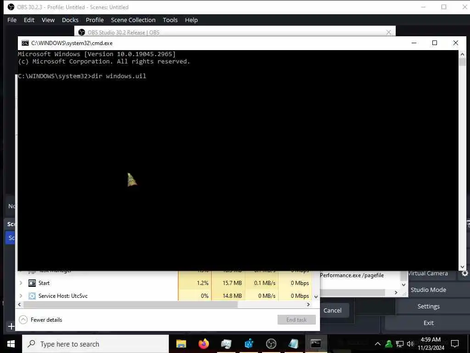
Task: Collapse Task Manager with Fewer details
Action: coord(40,320)
